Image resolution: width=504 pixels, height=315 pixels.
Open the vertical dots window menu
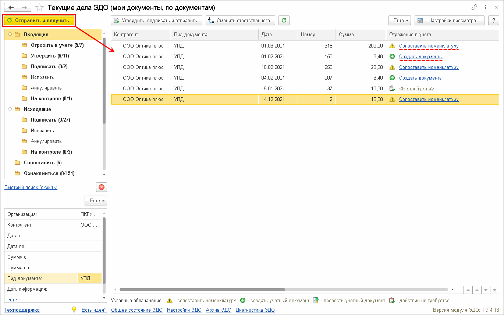[x=486, y=7]
